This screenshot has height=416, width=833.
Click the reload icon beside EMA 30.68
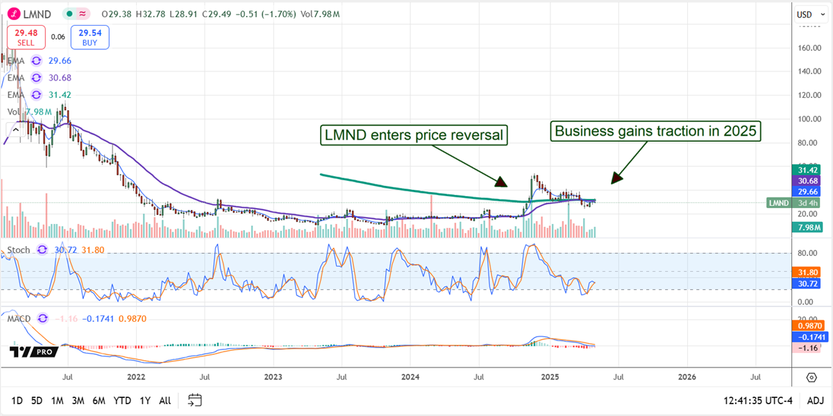coord(35,78)
